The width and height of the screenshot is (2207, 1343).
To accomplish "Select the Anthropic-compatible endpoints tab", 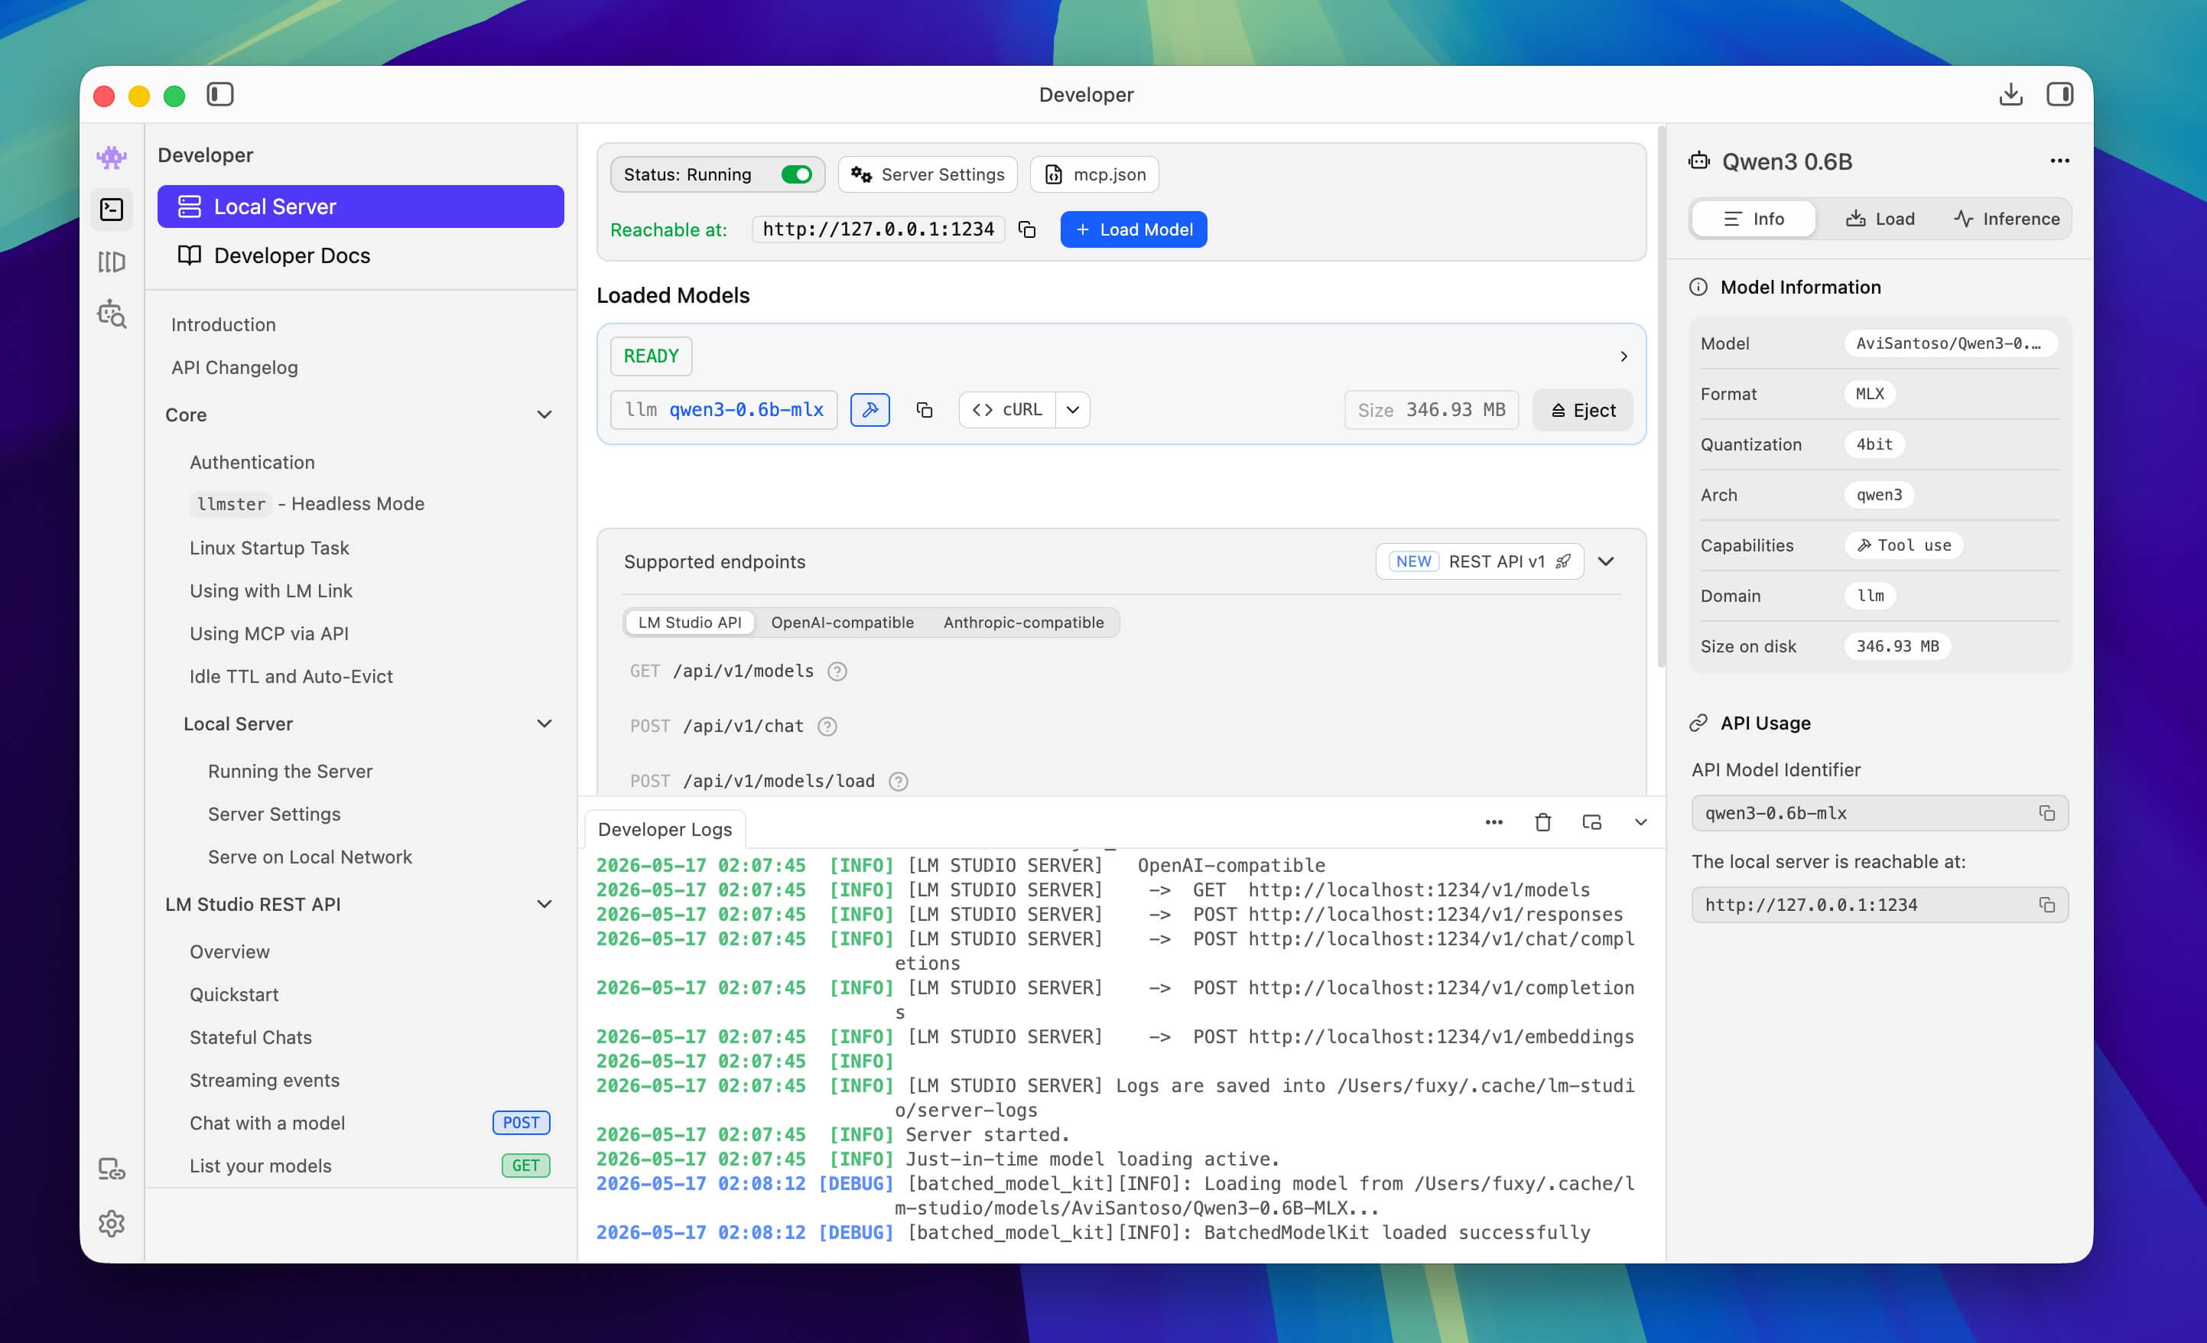I will click(1023, 622).
